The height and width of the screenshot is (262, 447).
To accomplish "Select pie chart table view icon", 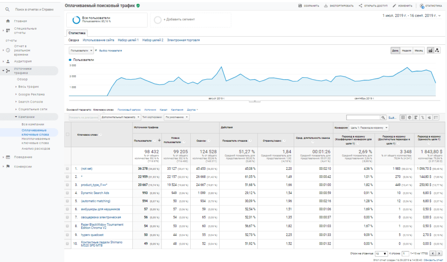I will [x=409, y=118].
